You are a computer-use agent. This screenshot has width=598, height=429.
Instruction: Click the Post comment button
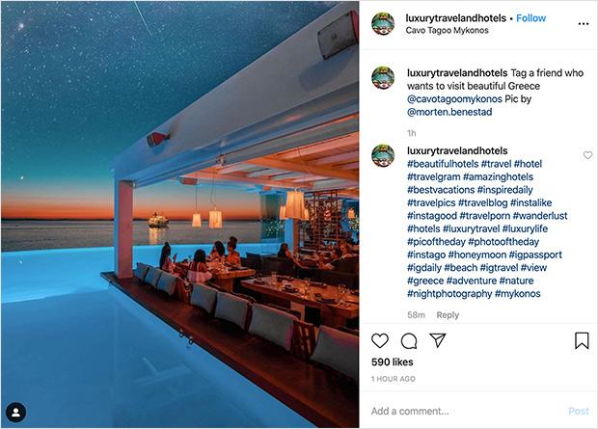coord(579,411)
